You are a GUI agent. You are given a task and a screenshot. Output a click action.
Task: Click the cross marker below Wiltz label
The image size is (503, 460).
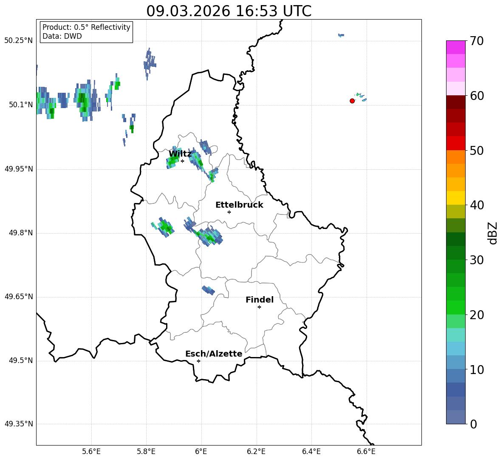coord(182,161)
